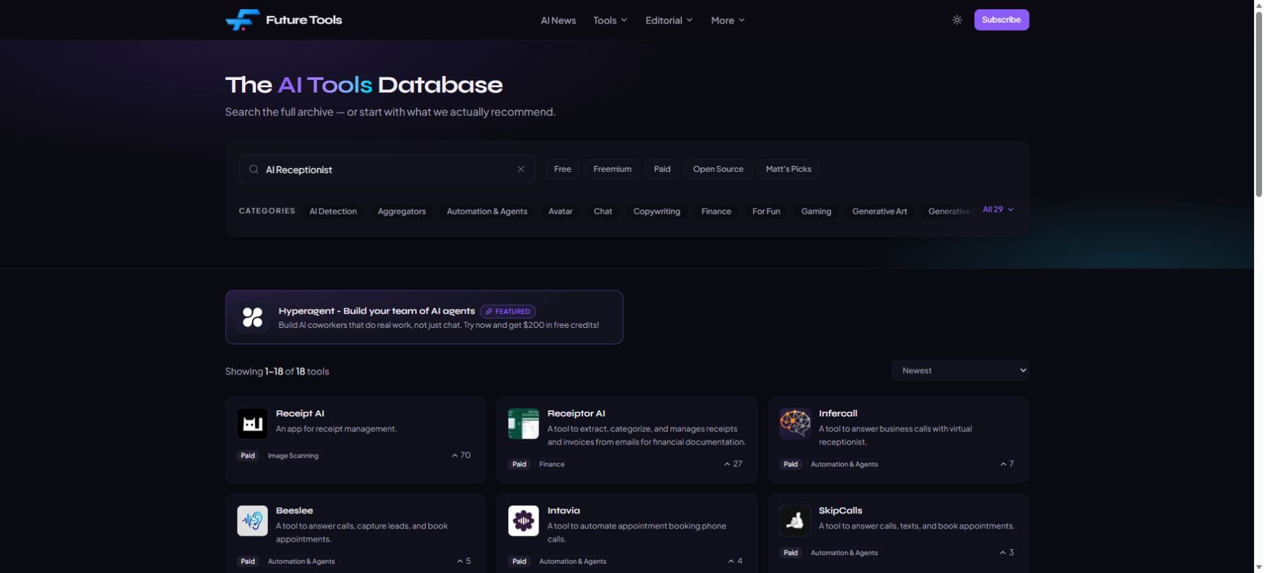Upvote Receipt AI with 70 votes

tap(461, 456)
